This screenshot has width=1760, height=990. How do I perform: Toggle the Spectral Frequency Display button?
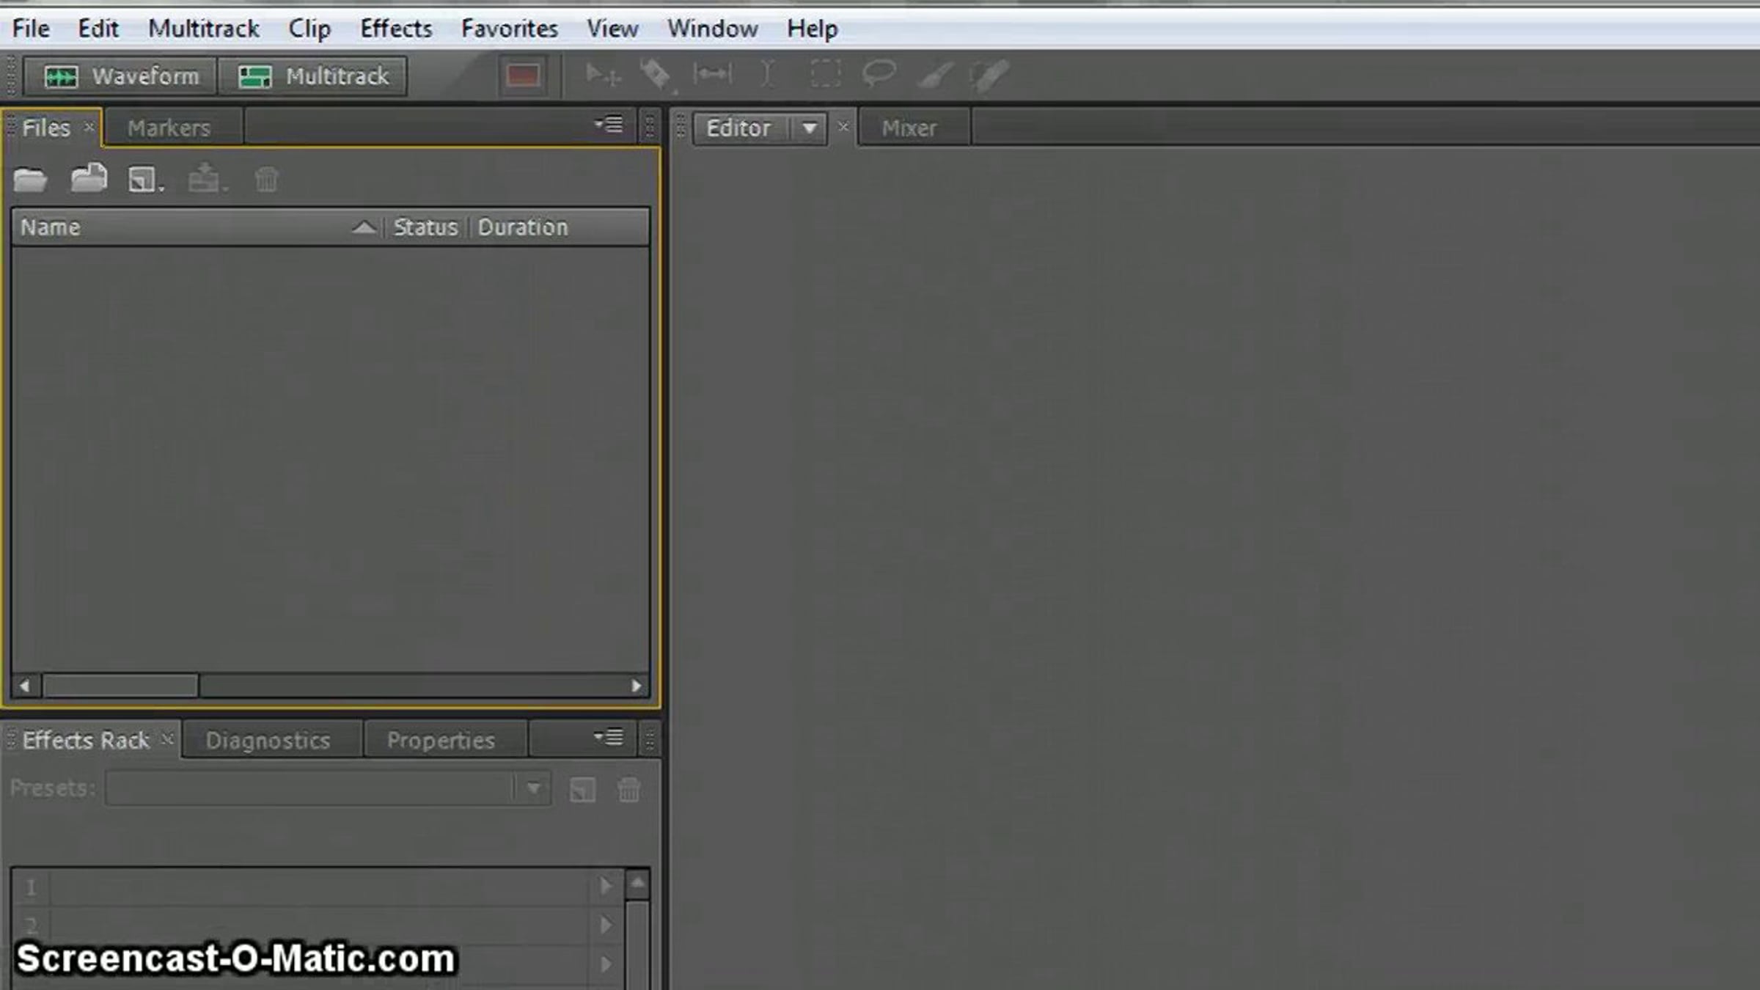[522, 76]
